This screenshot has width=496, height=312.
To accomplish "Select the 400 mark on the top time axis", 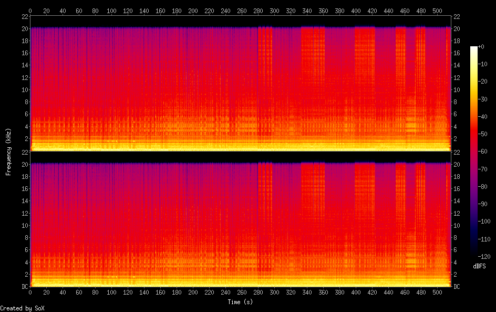I will [x=356, y=11].
